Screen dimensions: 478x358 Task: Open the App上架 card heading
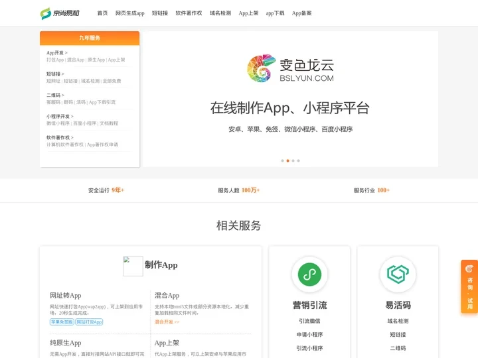pos(167,343)
